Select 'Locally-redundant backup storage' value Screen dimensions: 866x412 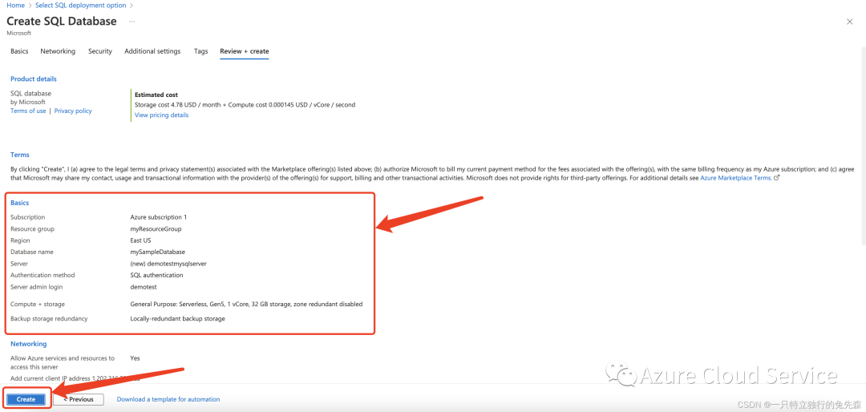178,319
